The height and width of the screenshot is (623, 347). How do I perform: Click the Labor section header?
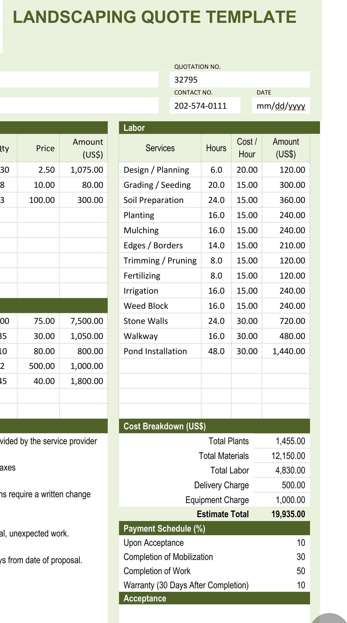219,128
